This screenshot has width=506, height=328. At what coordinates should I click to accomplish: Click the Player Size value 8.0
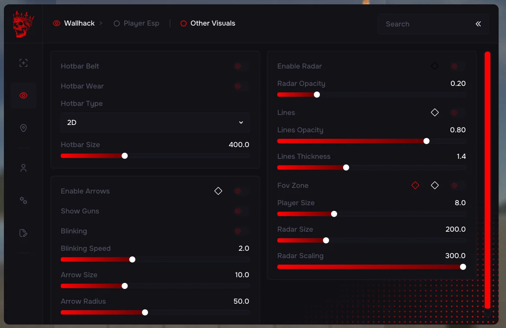pos(460,203)
